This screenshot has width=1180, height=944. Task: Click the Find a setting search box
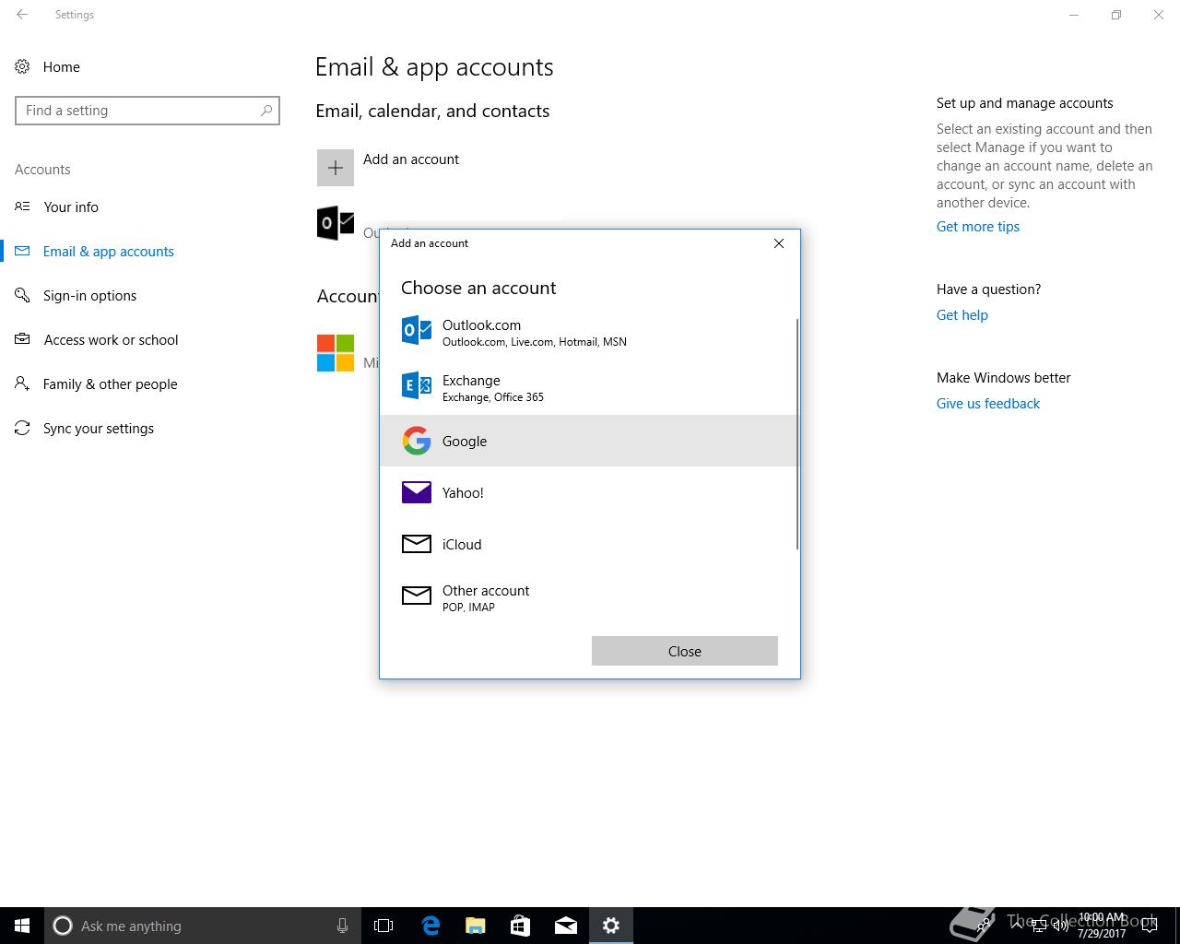(147, 111)
